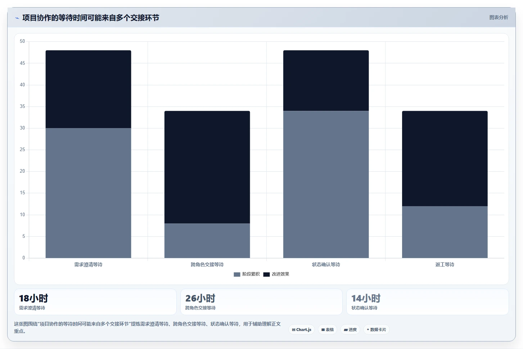
Task: Click the dark bar segment for 返工等待
Action: 445,158
